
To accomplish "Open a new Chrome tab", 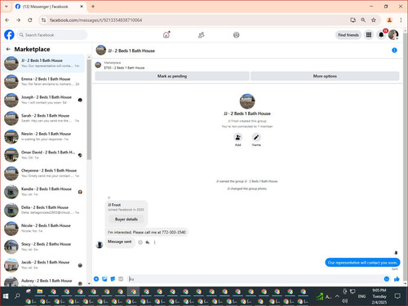I will pyautogui.click(x=93, y=7).
